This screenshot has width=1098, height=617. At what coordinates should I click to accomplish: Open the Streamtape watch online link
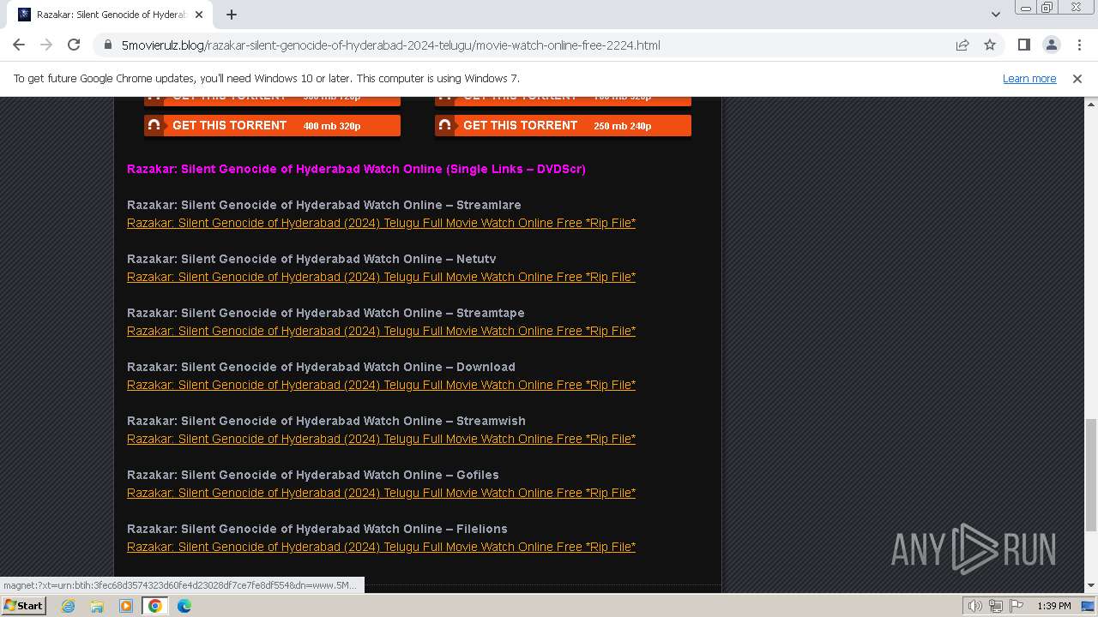(x=381, y=331)
